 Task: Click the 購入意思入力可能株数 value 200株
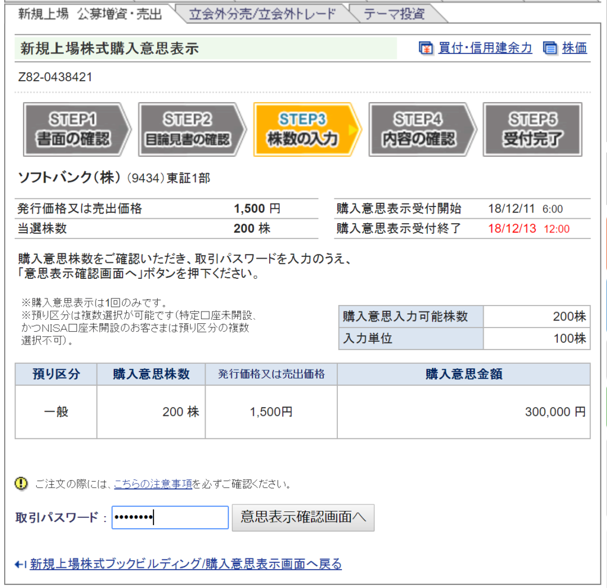pos(570,316)
